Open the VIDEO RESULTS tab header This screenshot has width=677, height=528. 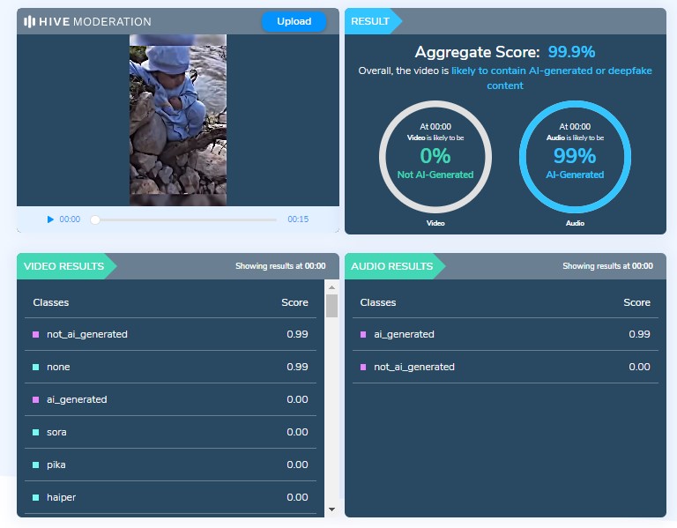pyautogui.click(x=63, y=266)
